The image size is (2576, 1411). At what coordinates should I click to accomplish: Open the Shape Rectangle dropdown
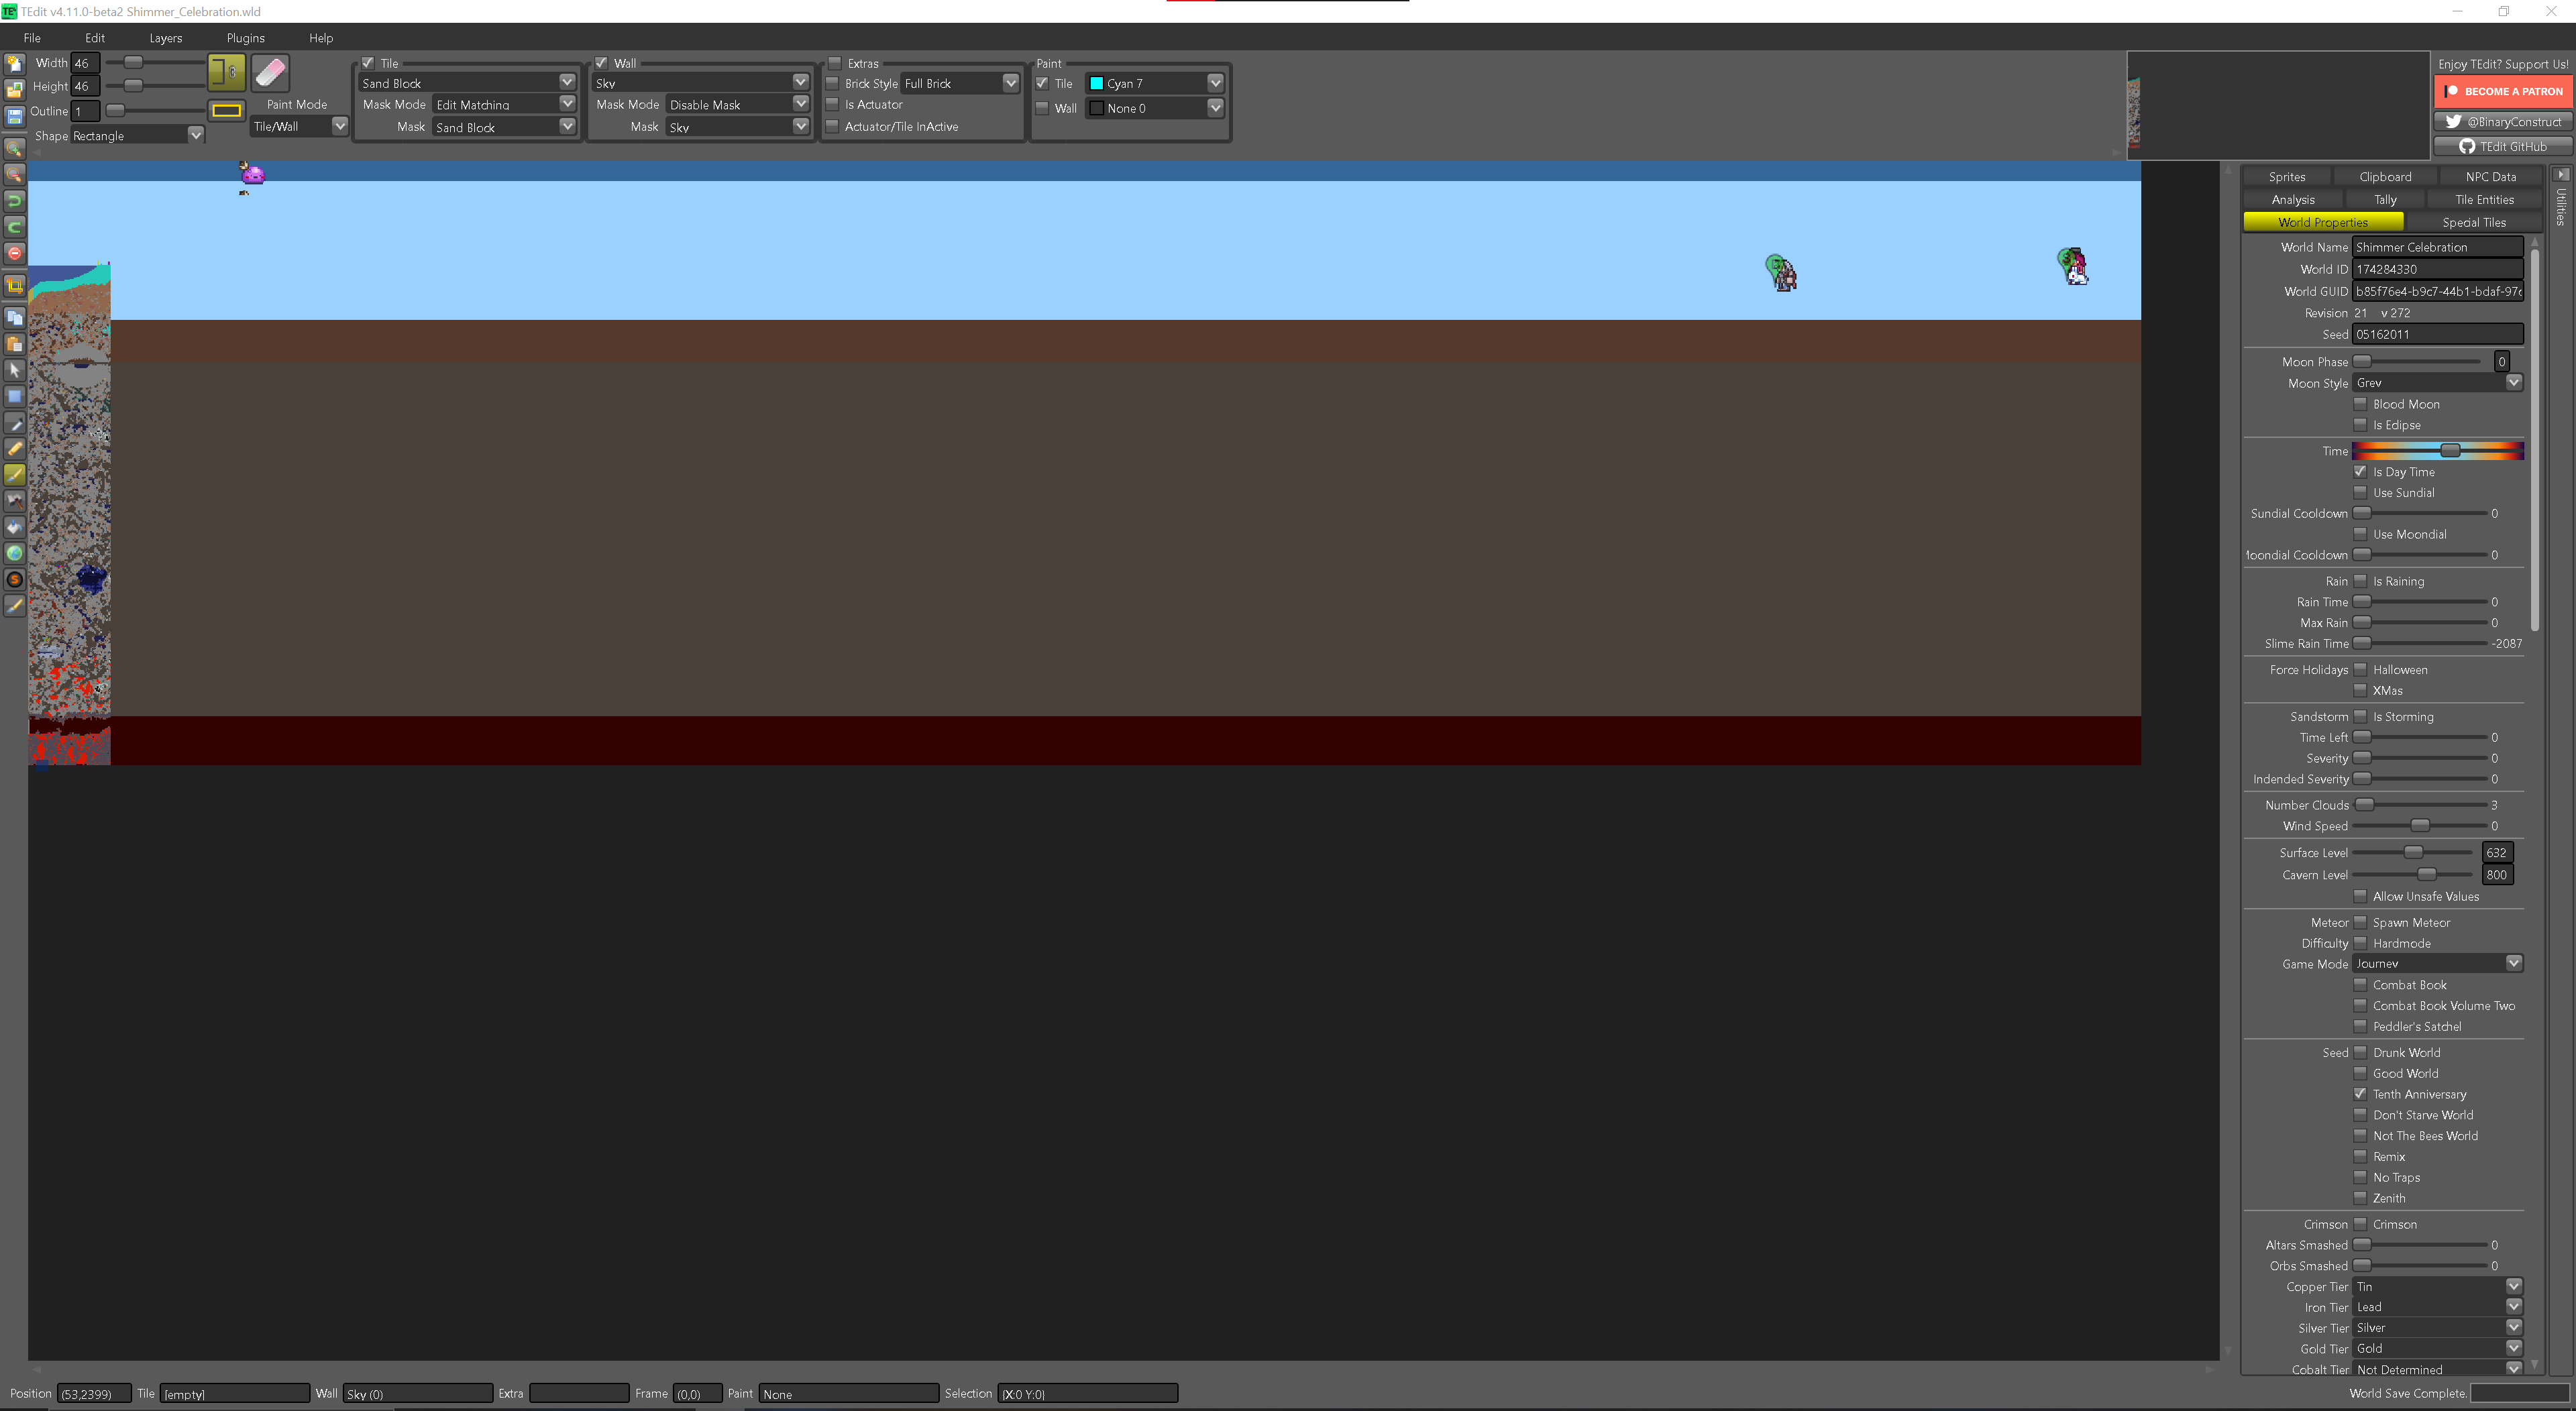[137, 135]
